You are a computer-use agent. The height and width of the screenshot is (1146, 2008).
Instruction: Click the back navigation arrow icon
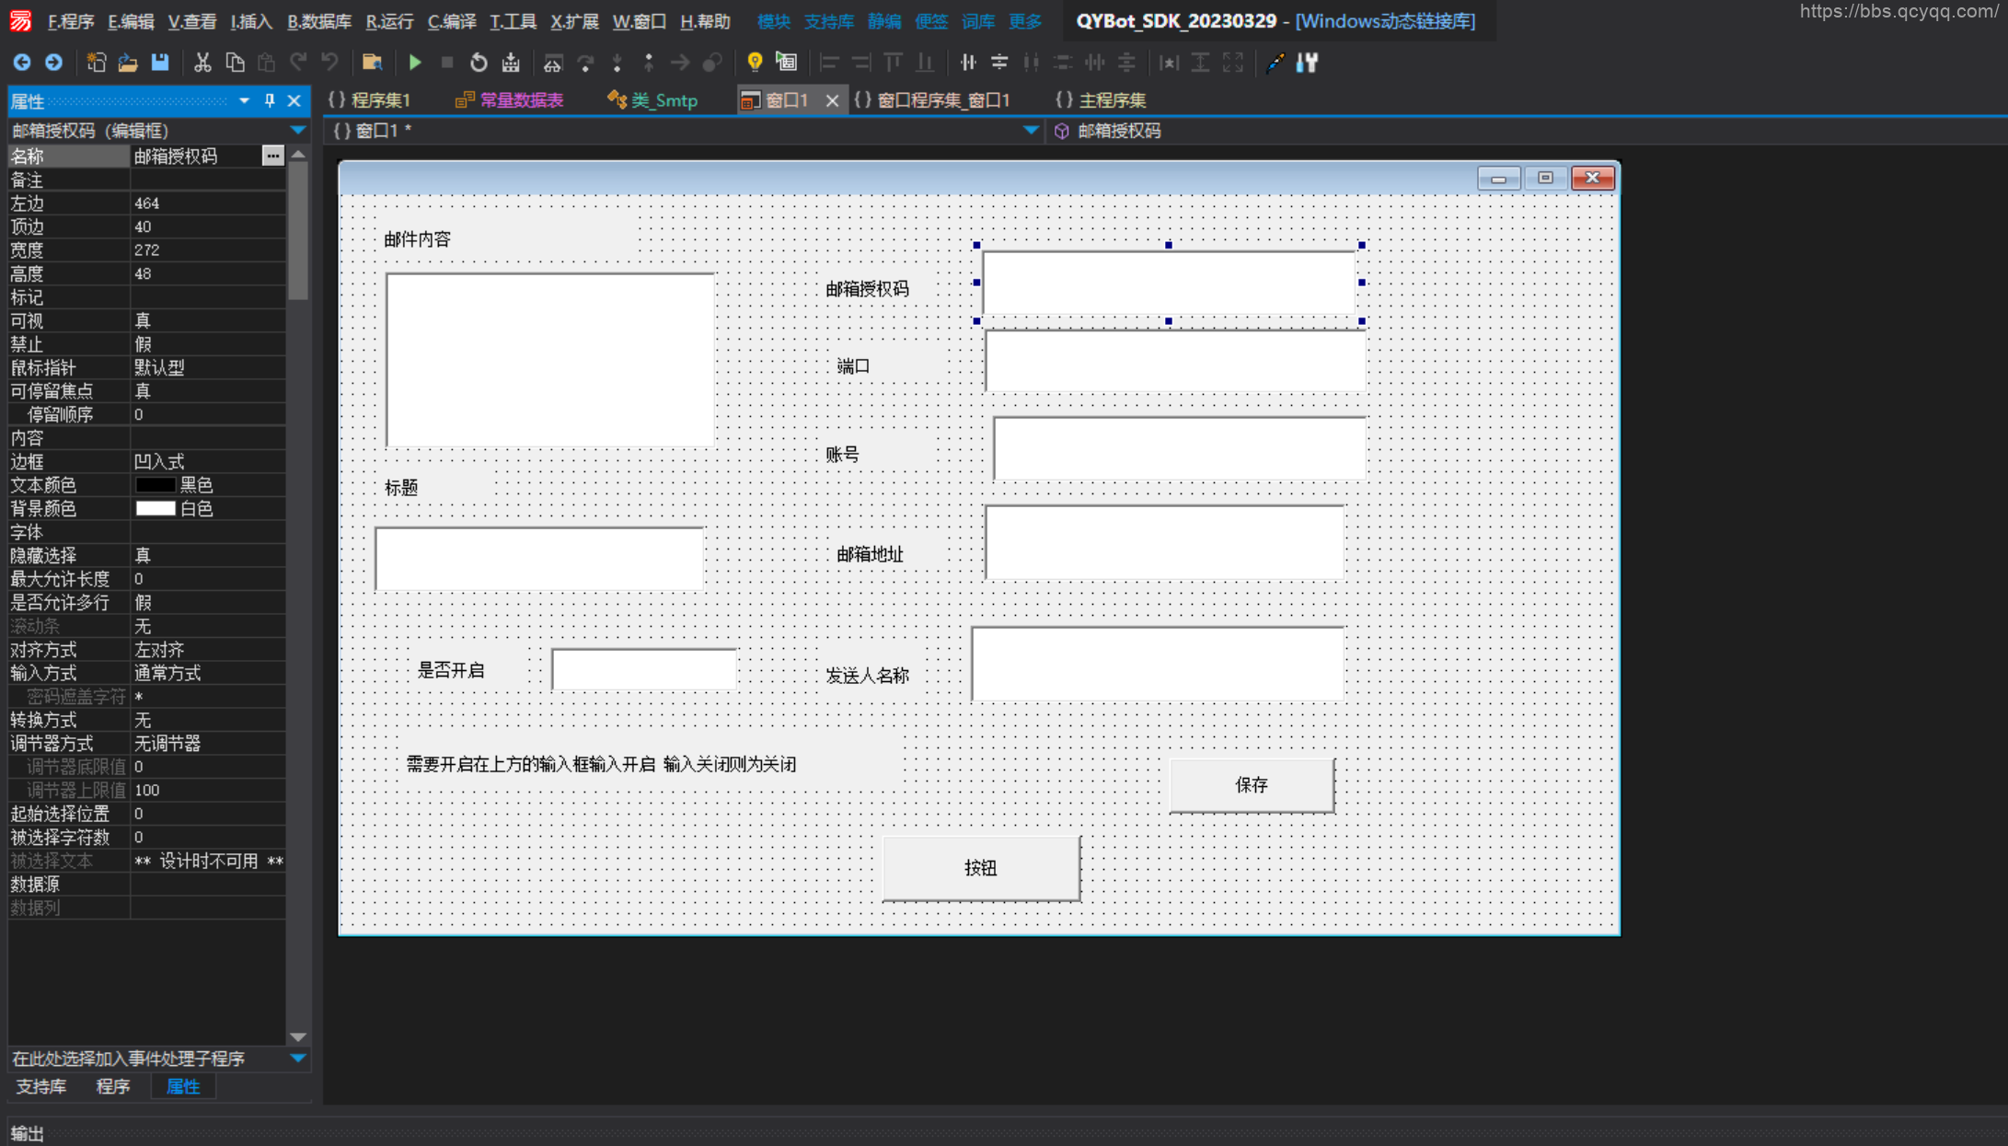pyautogui.click(x=22, y=63)
